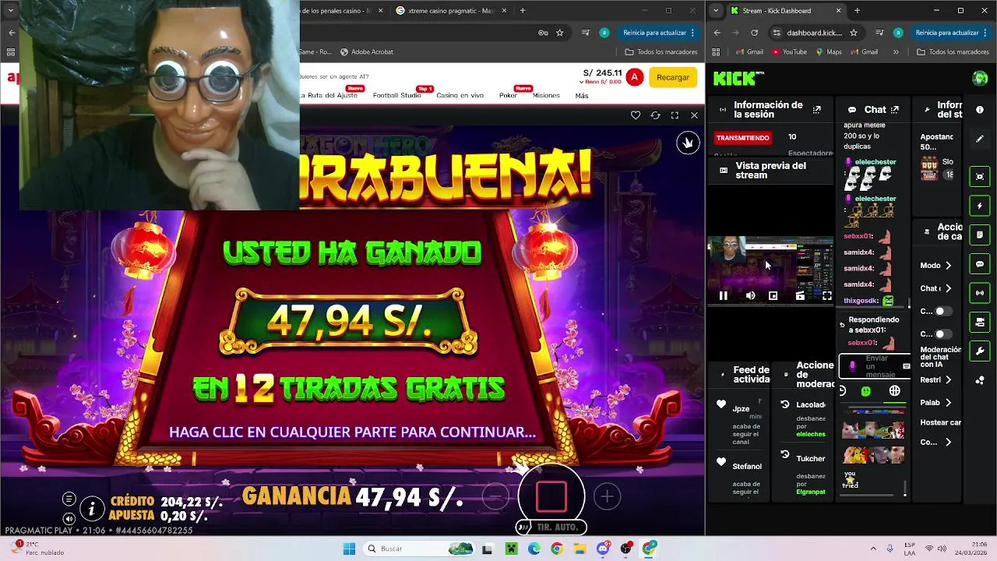Toggle the broadcast signal sidebar icon
The height and width of the screenshot is (561, 997).
tap(980, 293)
